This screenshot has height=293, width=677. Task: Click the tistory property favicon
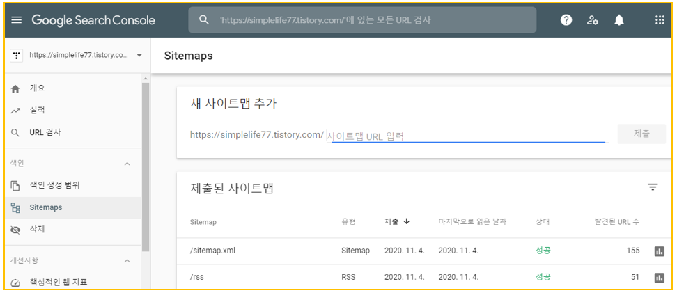(17, 55)
